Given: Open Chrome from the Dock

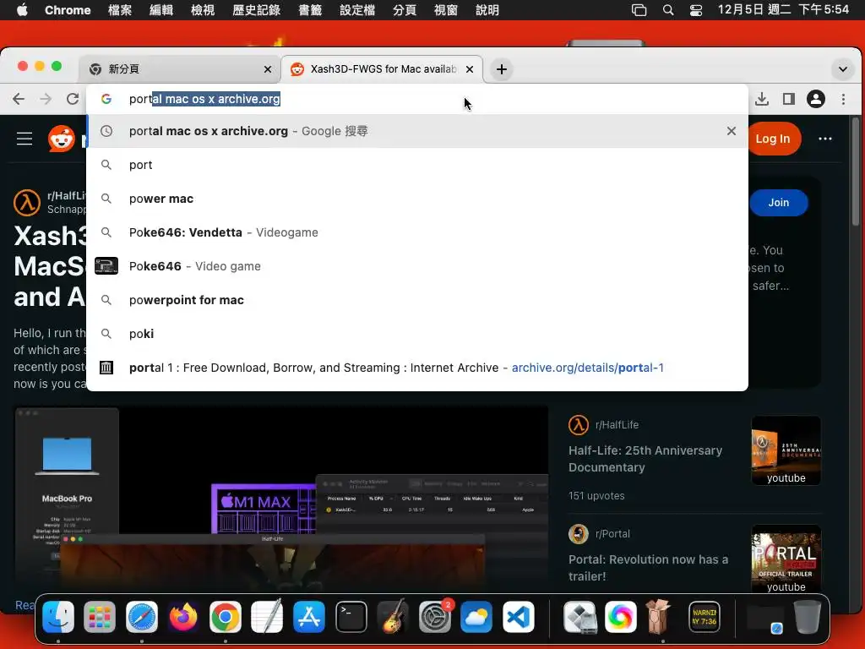Looking at the screenshot, I should [225, 617].
